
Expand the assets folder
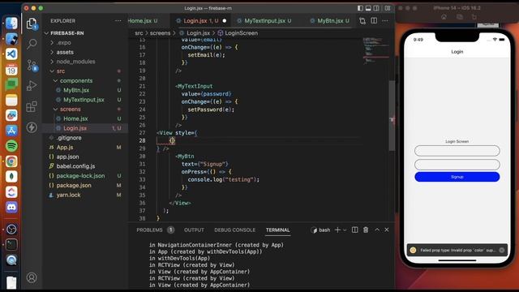65,52
